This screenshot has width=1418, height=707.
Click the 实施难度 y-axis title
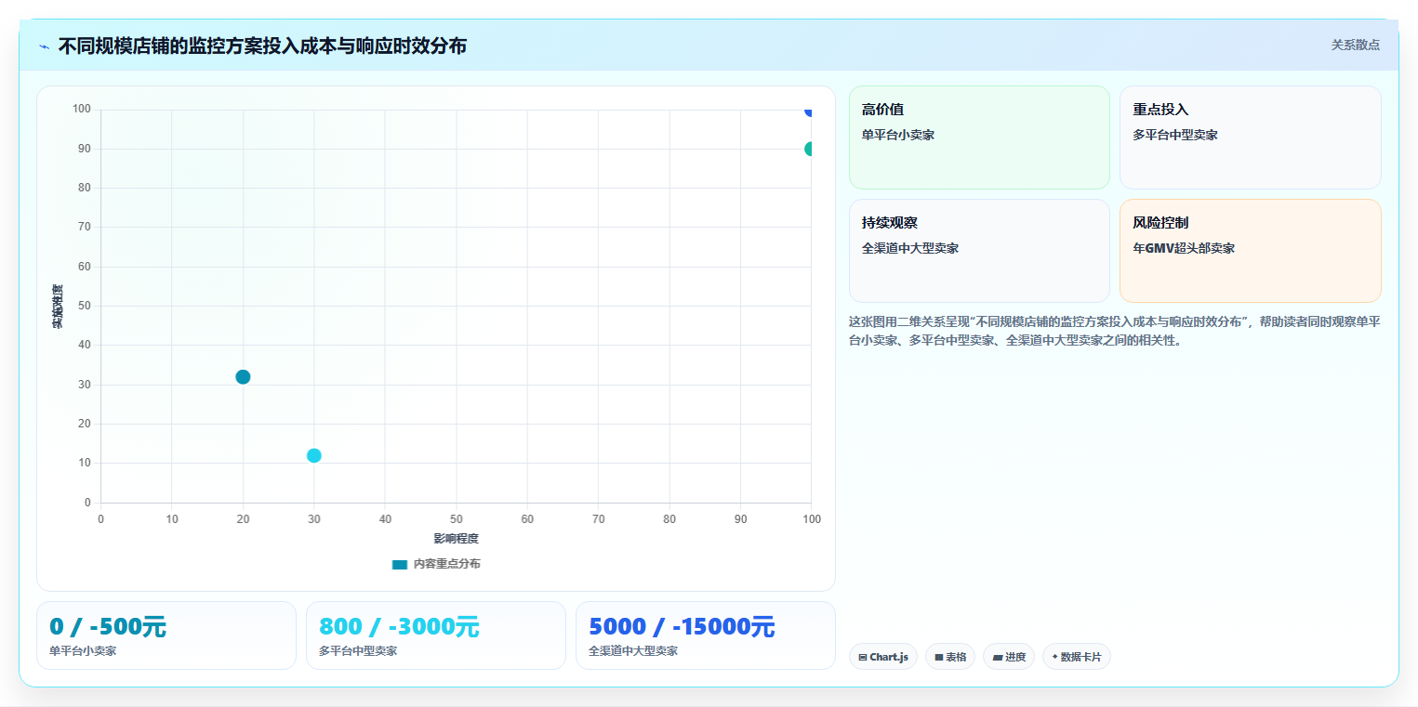click(58, 307)
